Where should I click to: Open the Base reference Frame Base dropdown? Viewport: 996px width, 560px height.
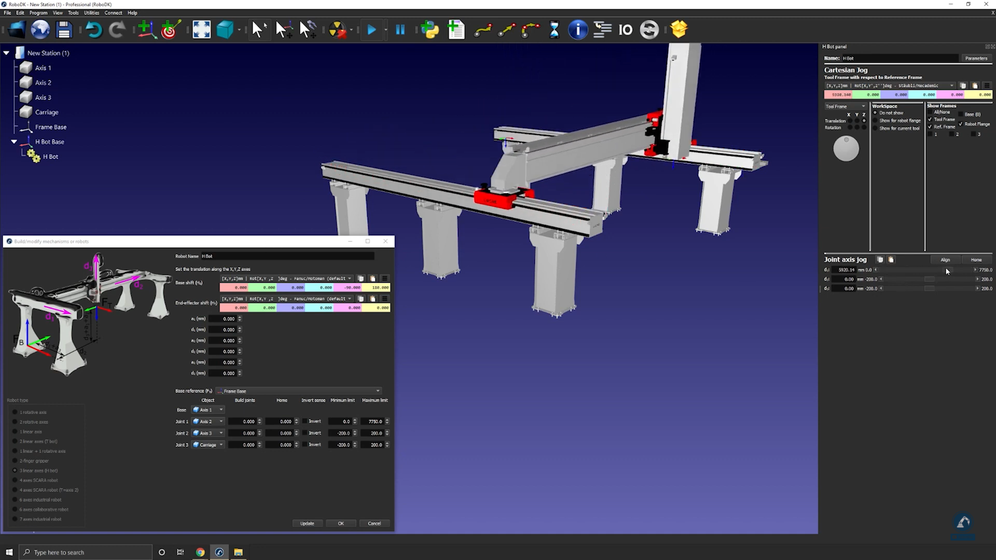pos(299,391)
